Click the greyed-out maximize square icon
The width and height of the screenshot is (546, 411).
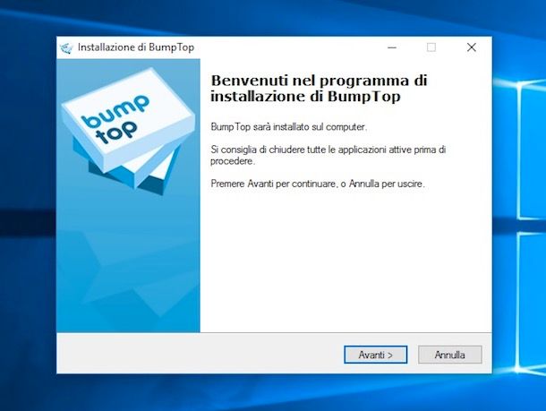pos(431,47)
